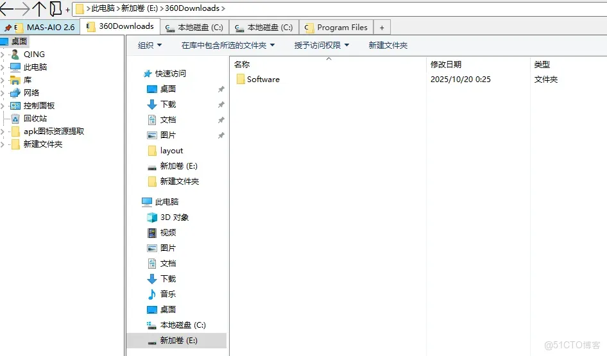
Task: Expand the 控制面板 tree node
Action: pyautogui.click(x=3, y=106)
